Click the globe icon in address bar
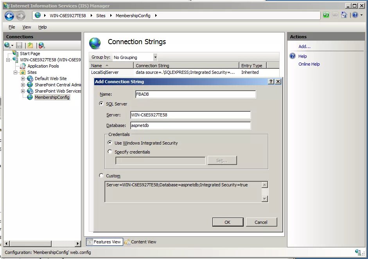Viewport: 368px width, 259px height. [38, 16]
